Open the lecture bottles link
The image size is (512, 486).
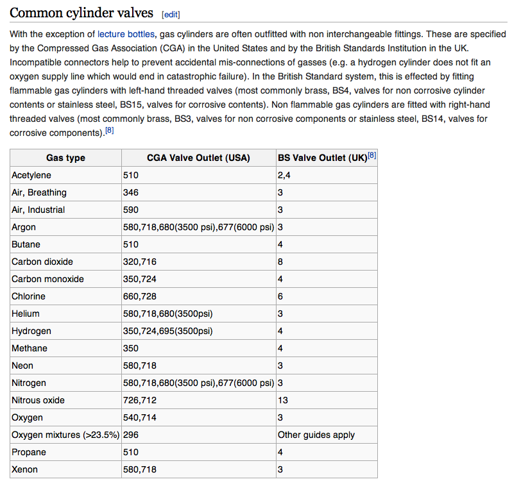point(125,34)
